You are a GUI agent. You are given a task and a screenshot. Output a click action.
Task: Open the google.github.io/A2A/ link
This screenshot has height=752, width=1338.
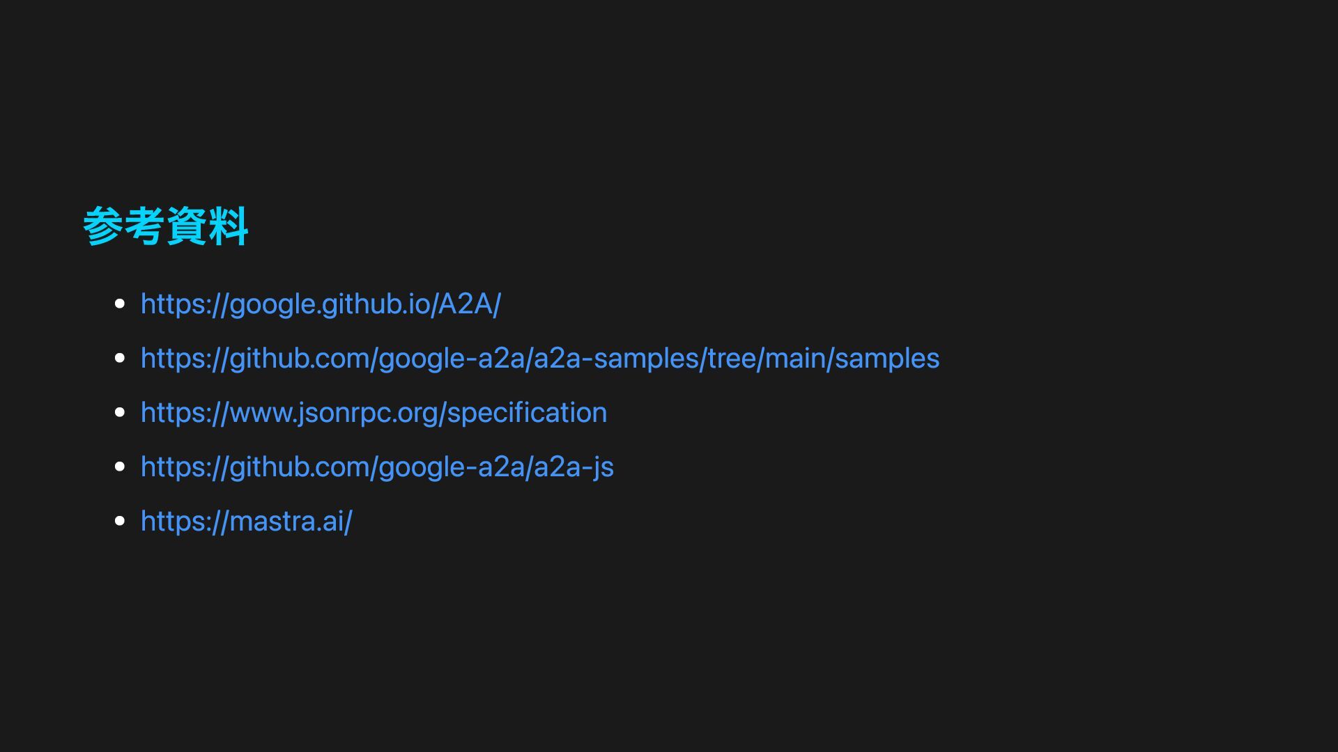pyautogui.click(x=321, y=304)
